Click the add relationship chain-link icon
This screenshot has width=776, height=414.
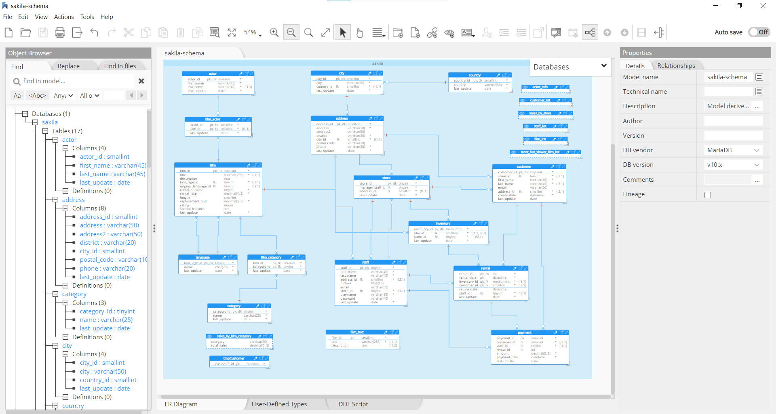[432, 32]
